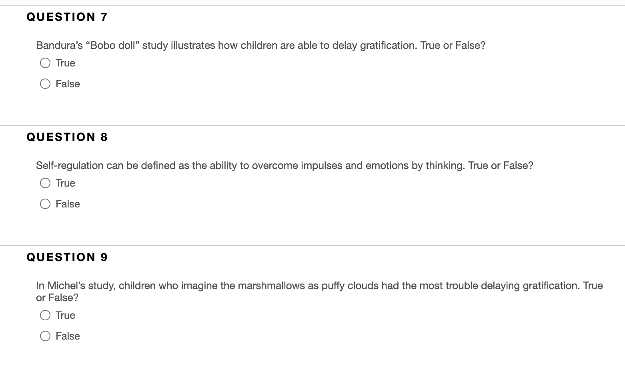Viewport: 625px width, 366px height.
Task: Click the Michel's marshmallow study question text
Action: pos(319,292)
